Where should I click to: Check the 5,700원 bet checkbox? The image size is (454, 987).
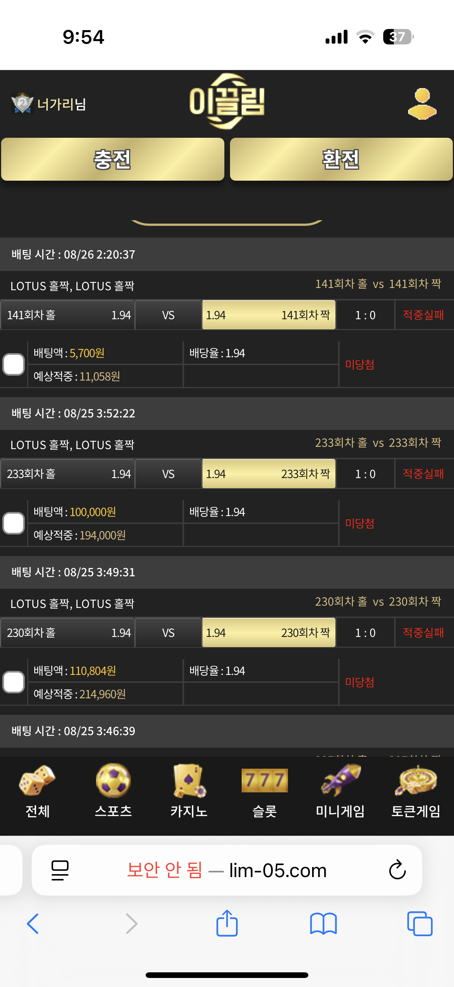click(14, 364)
